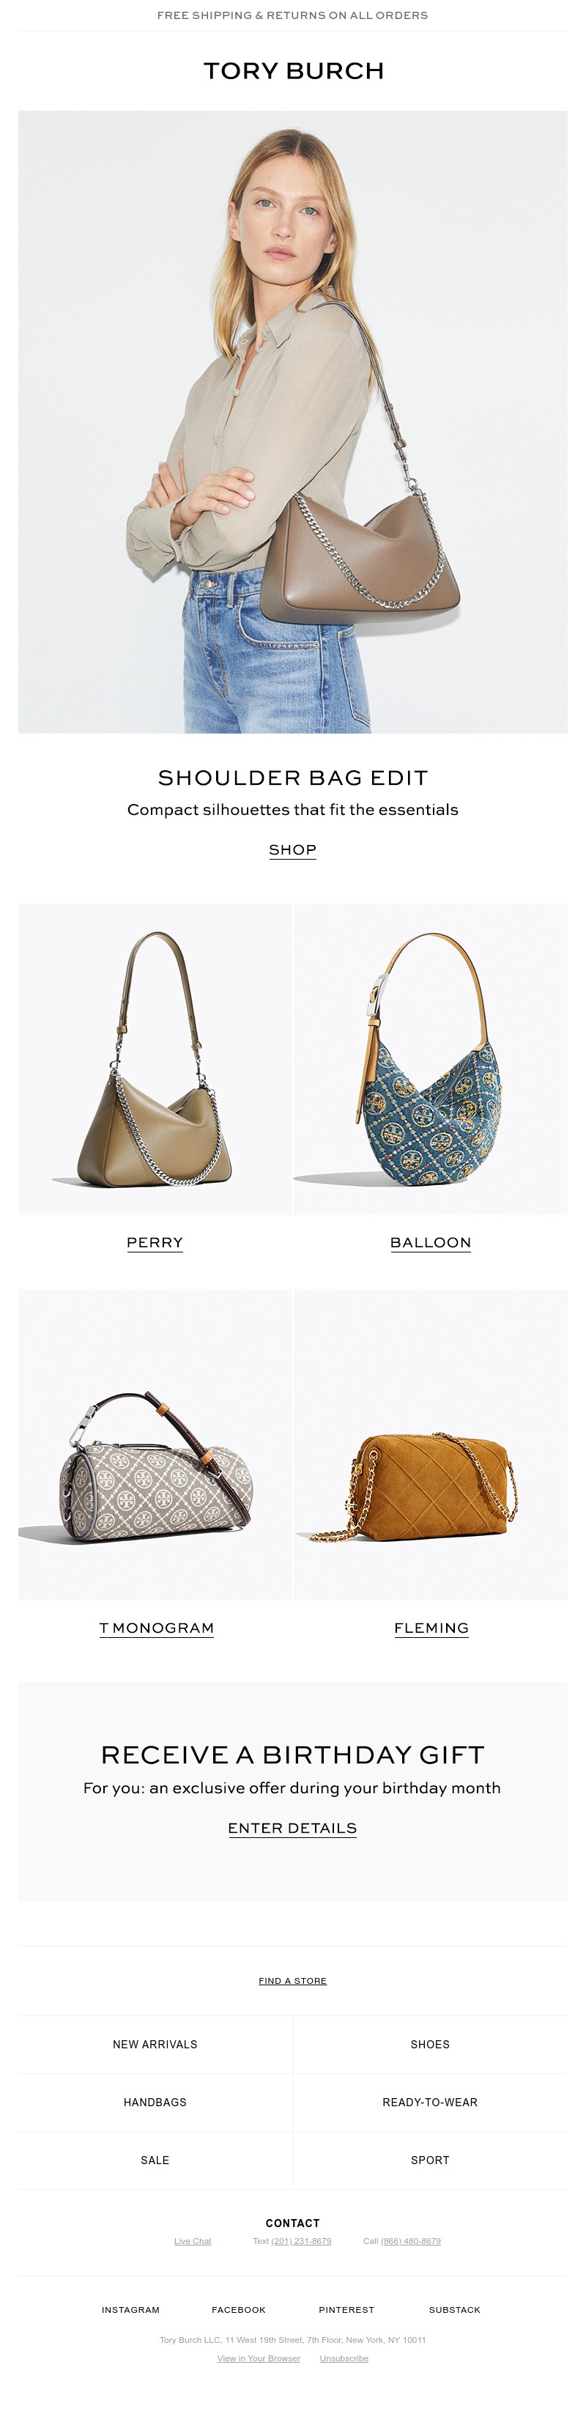586x2425 pixels.
Task: Go to NEW ARRIVALS category
Action: coord(155,2045)
